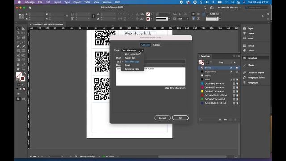Click the fill box in toolbox
Viewport: 286px width, 161px height.
coord(19,75)
